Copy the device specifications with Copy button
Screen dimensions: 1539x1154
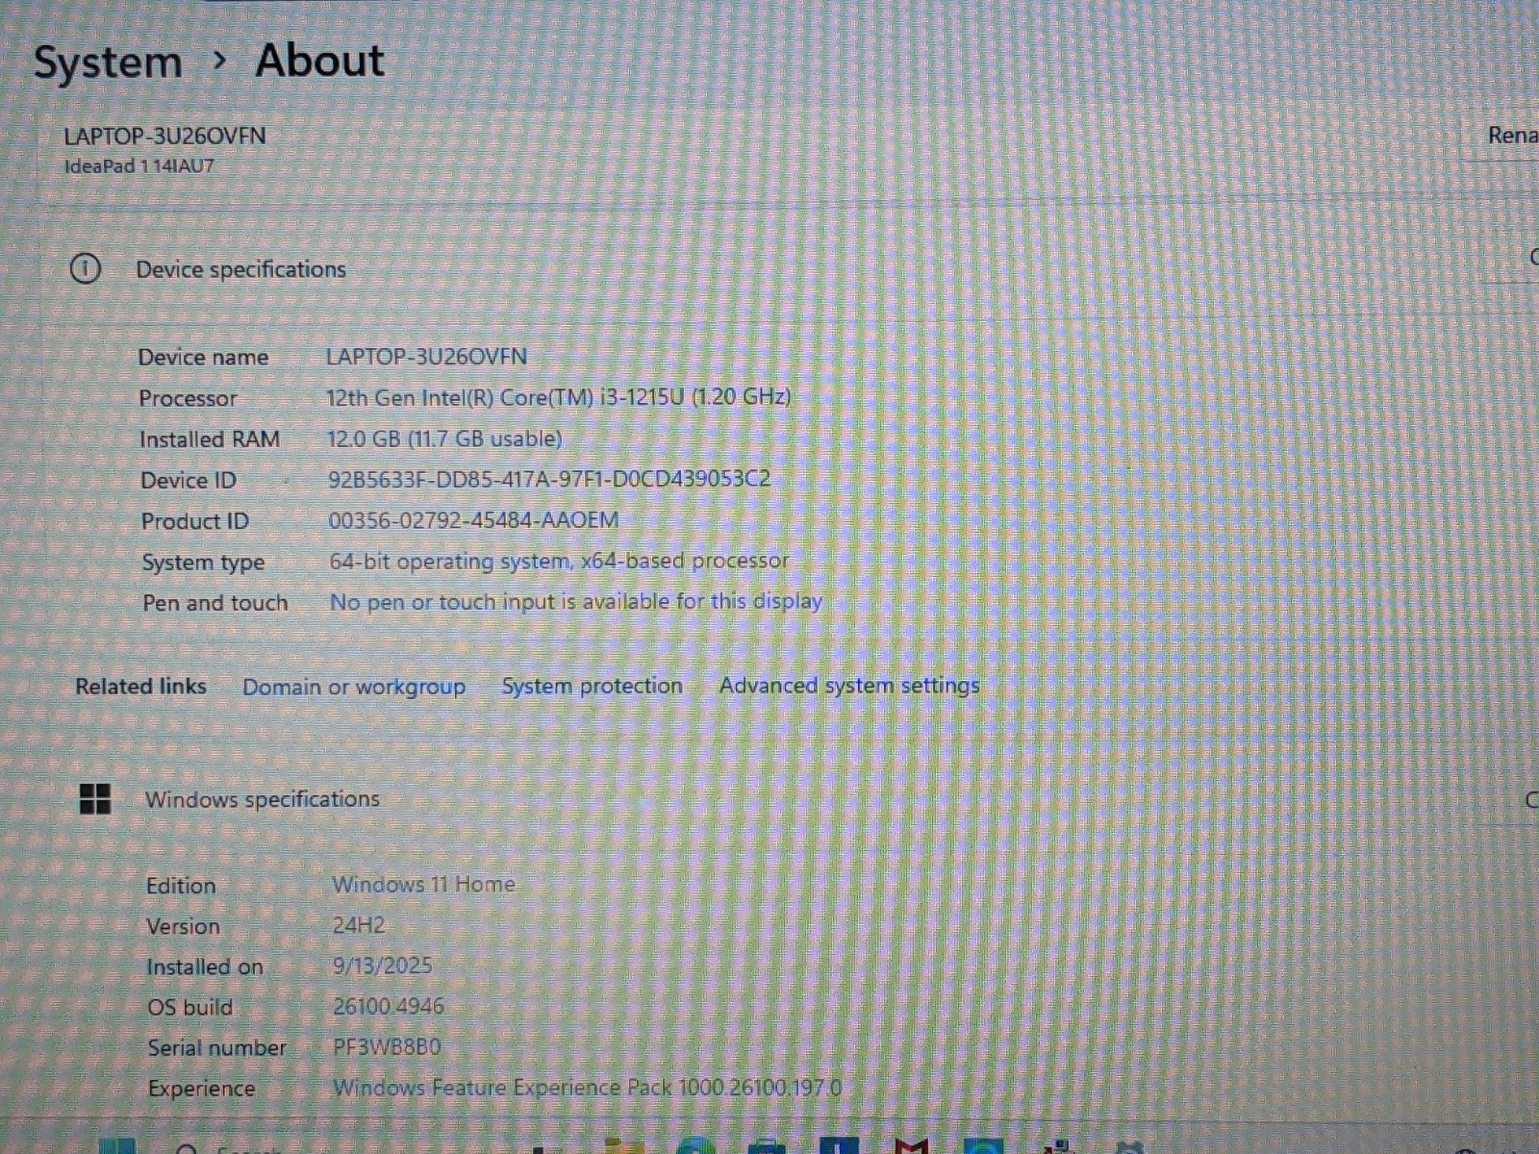click(x=1531, y=258)
